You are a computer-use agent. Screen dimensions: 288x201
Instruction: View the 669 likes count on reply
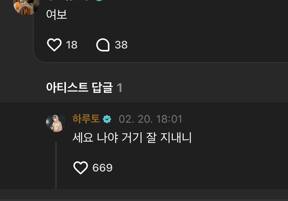point(102,168)
